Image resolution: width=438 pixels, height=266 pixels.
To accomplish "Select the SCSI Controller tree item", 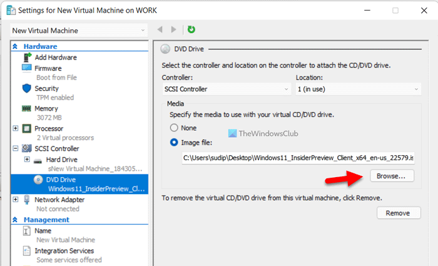I will [57, 148].
